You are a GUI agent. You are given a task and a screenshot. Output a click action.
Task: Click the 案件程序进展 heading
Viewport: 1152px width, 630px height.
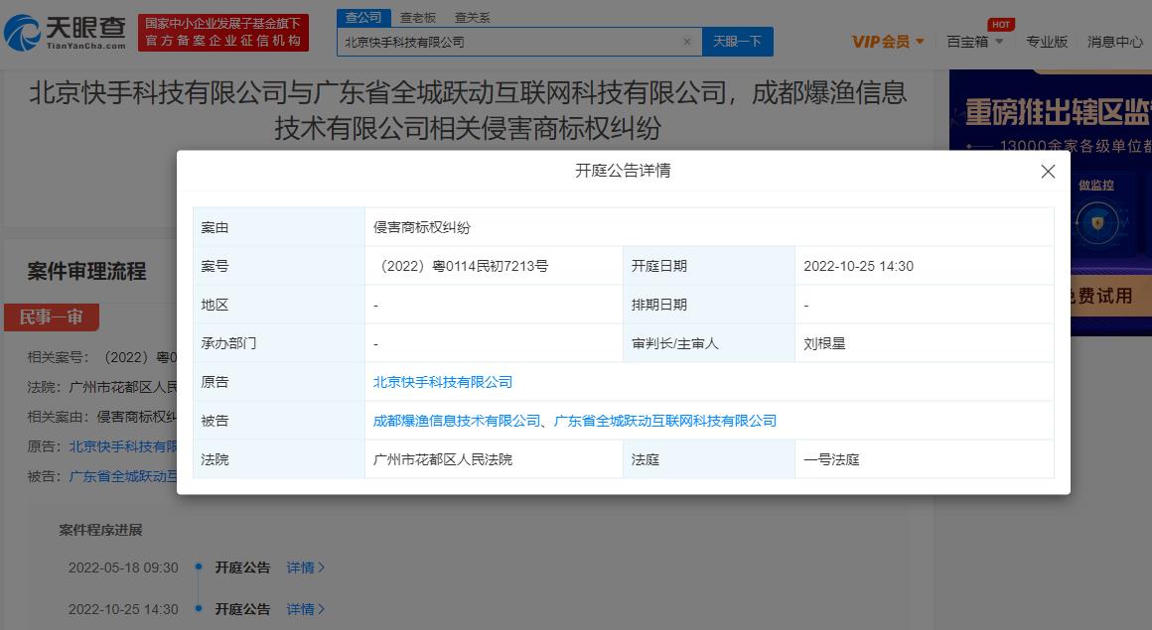pos(100,530)
